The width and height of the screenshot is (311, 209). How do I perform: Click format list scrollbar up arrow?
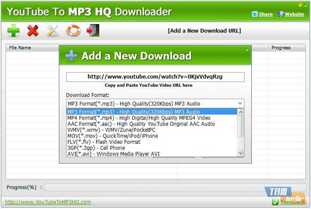click(x=241, y=112)
